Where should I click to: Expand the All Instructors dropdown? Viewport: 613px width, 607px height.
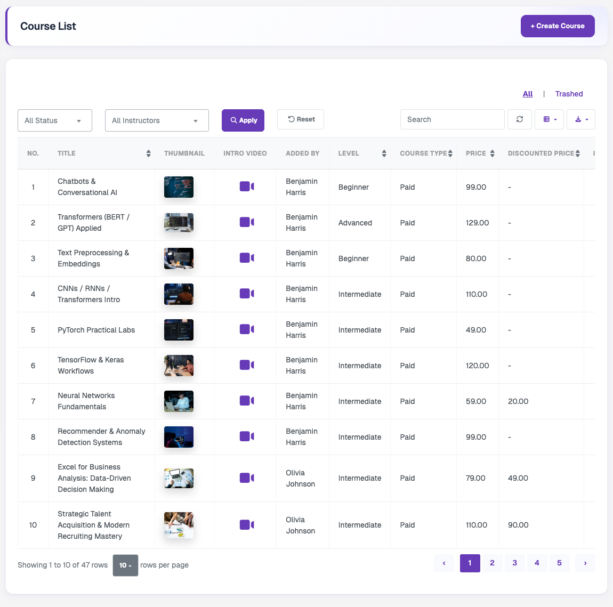tap(157, 120)
